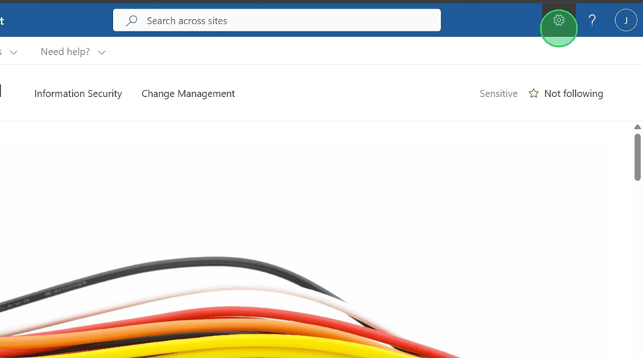Click the magnifier icon in search box
The width and height of the screenshot is (643, 358).
[131, 21]
